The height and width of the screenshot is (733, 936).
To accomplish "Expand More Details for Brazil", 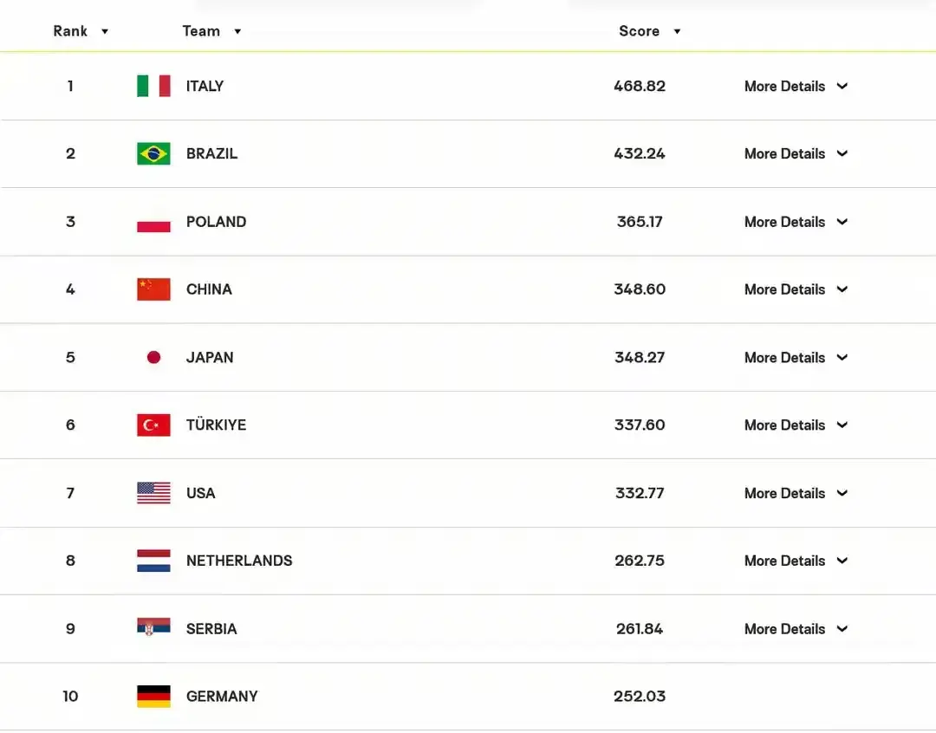I will pyautogui.click(x=796, y=153).
